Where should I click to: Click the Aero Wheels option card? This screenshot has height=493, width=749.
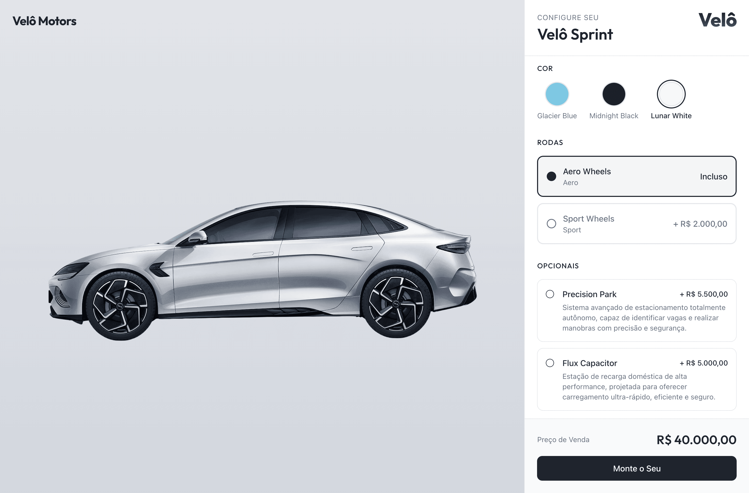(x=637, y=176)
